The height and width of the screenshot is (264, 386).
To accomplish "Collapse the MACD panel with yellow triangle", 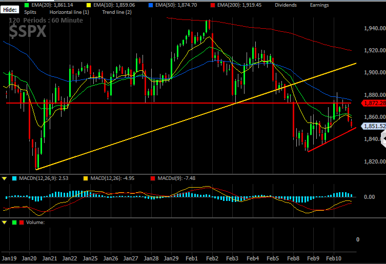I will tap(4, 178).
